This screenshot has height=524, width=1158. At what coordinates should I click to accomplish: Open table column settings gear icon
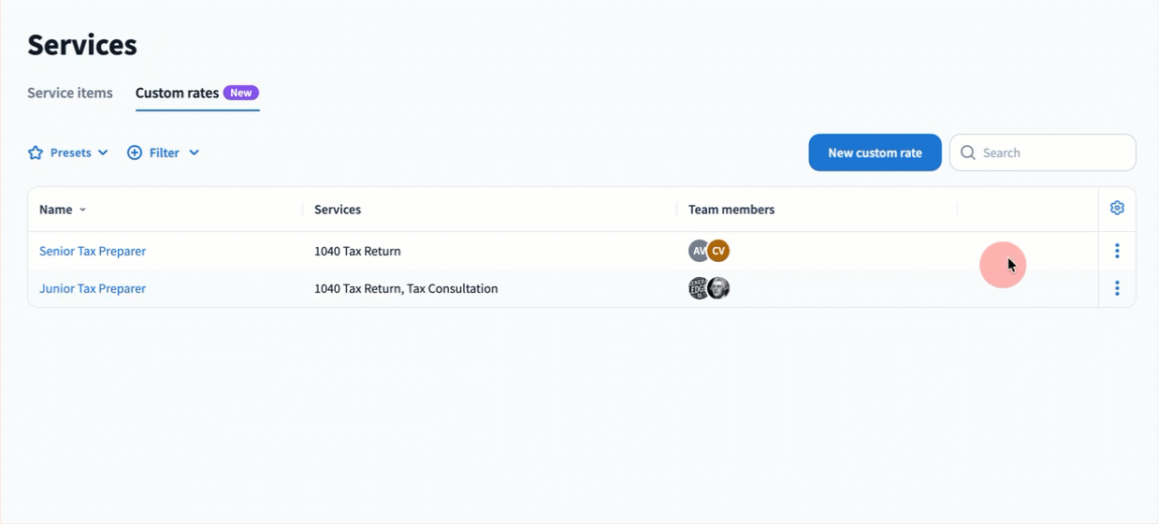point(1117,209)
